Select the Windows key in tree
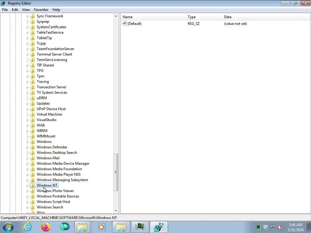The height and width of the screenshot is (233, 311). pyautogui.click(x=44, y=142)
